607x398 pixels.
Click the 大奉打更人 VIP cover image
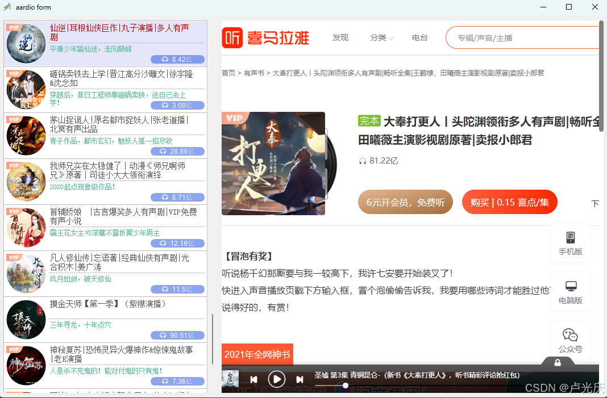[273, 163]
